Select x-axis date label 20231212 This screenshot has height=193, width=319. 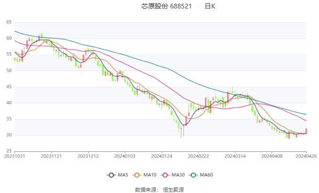88,156
